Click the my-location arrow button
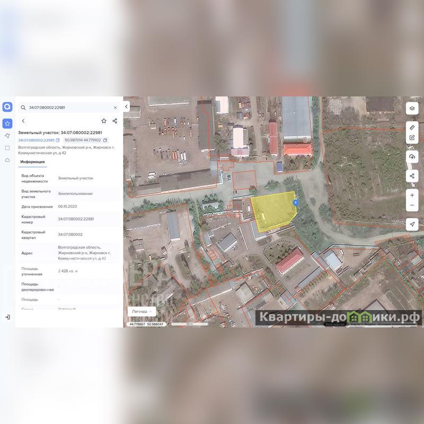 [x=412, y=225]
